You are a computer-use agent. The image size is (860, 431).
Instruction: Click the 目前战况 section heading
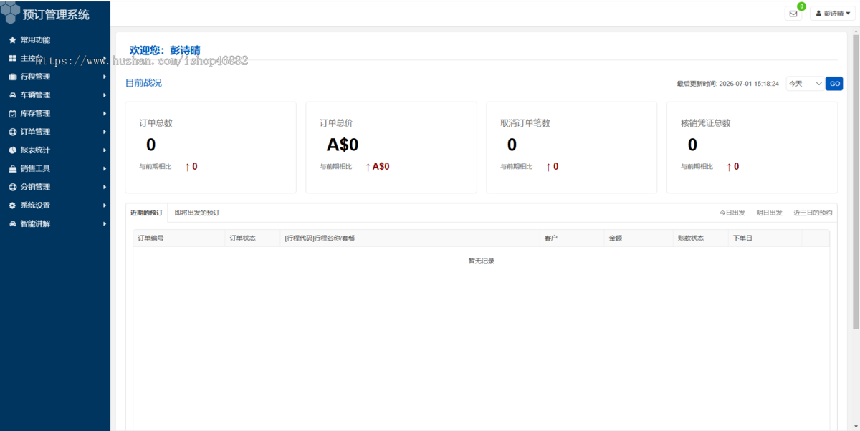[x=143, y=83]
